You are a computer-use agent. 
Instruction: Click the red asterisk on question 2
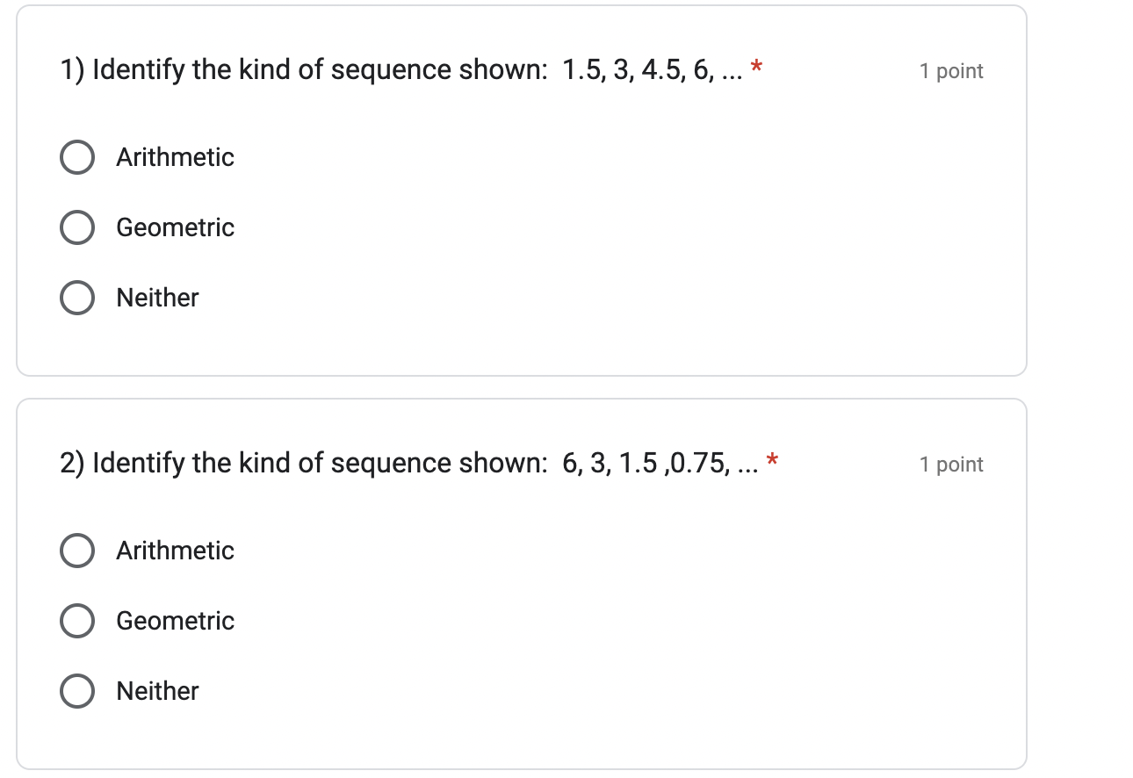click(771, 458)
